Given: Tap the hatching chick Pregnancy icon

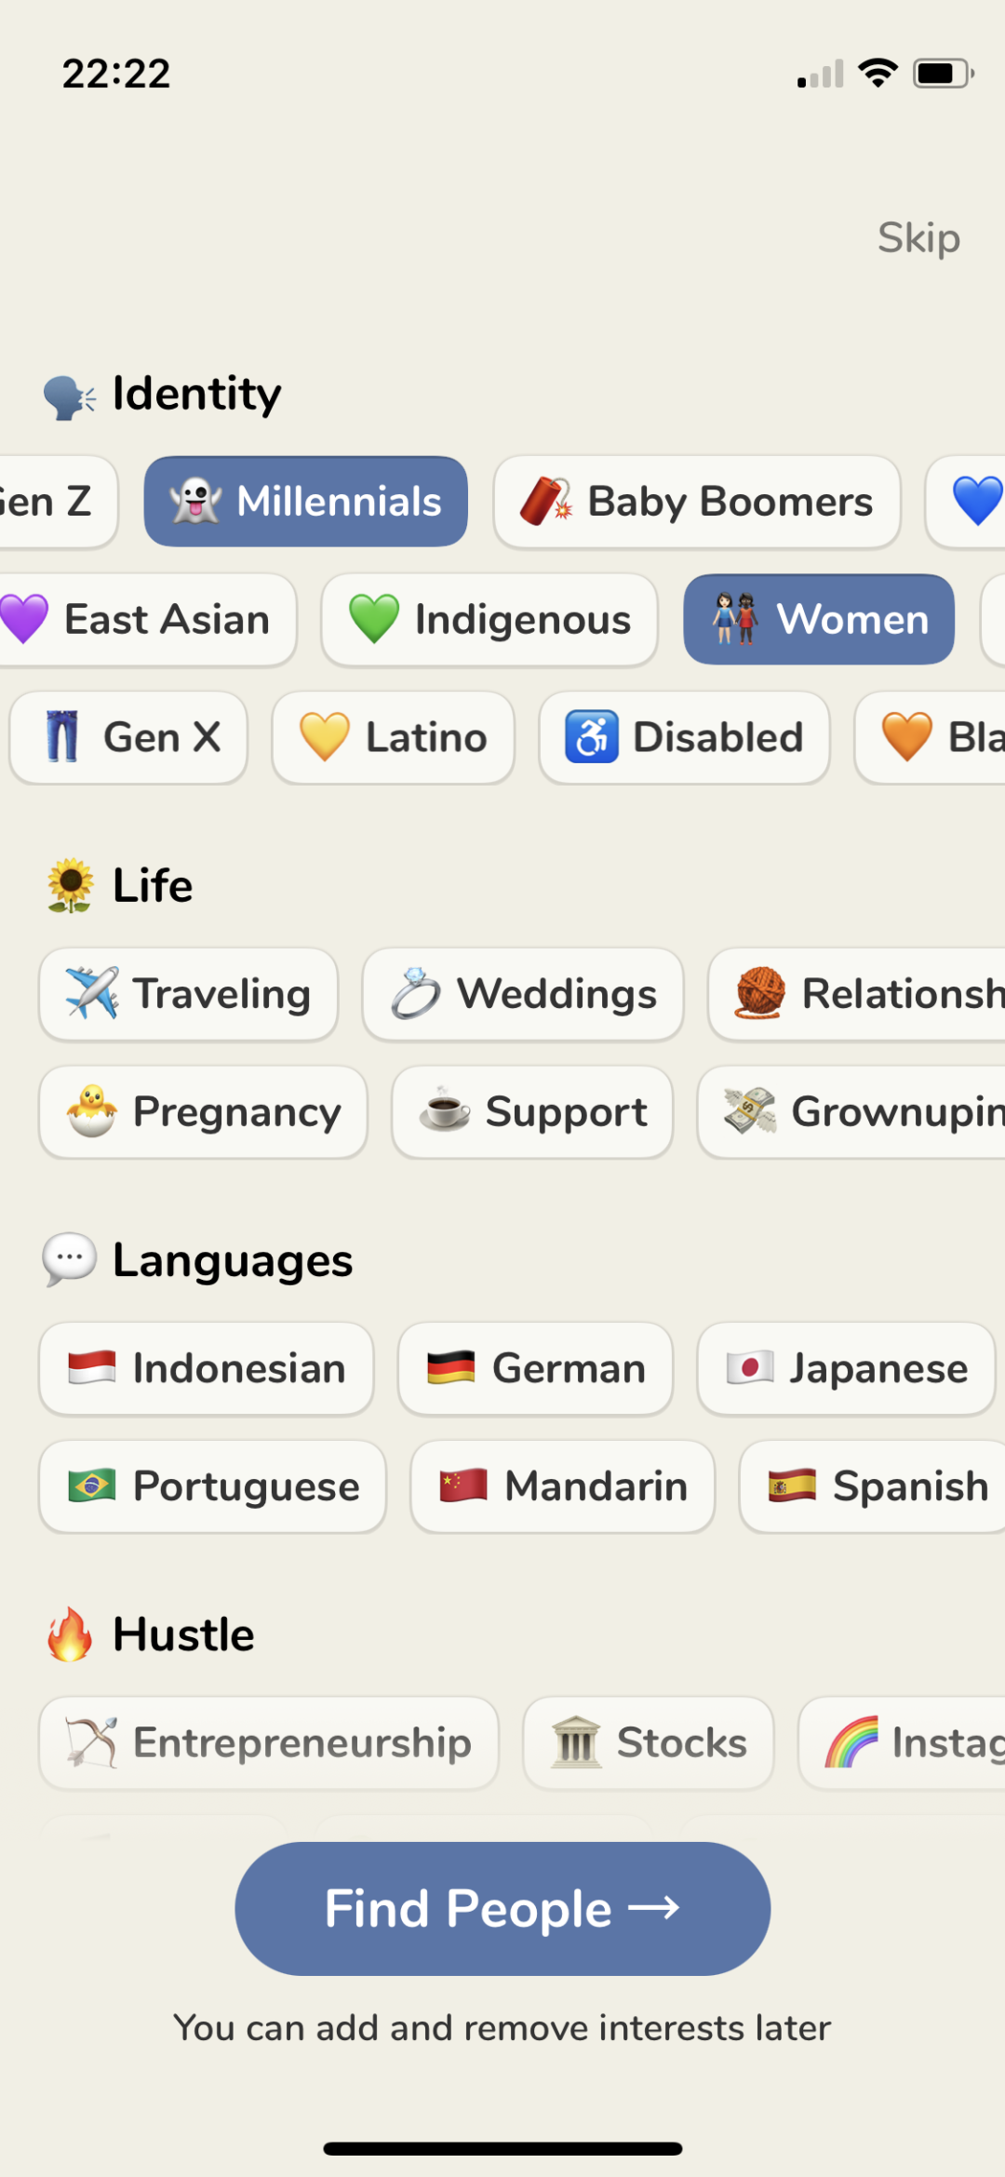Looking at the screenshot, I should click(x=92, y=1111).
